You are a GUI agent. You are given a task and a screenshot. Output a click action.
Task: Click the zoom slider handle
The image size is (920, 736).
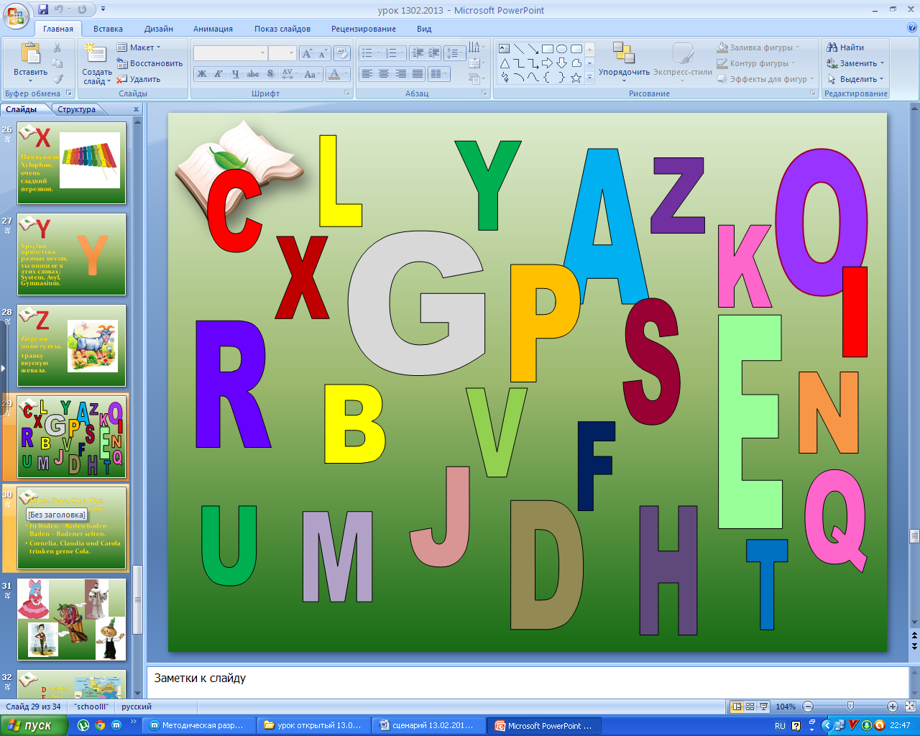coord(850,707)
